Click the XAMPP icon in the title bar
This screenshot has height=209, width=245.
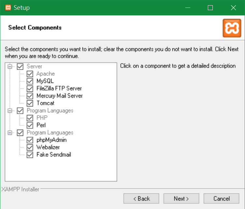point(8,8)
